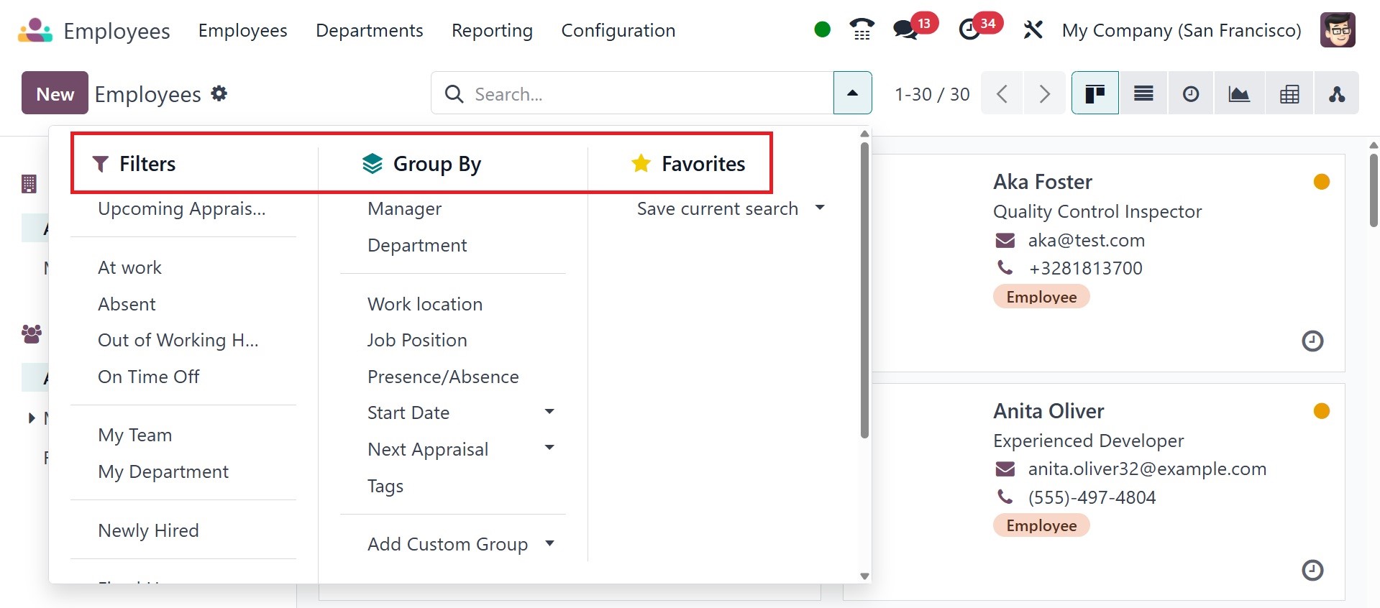Open the Activities clock in top bar

pos(969,30)
